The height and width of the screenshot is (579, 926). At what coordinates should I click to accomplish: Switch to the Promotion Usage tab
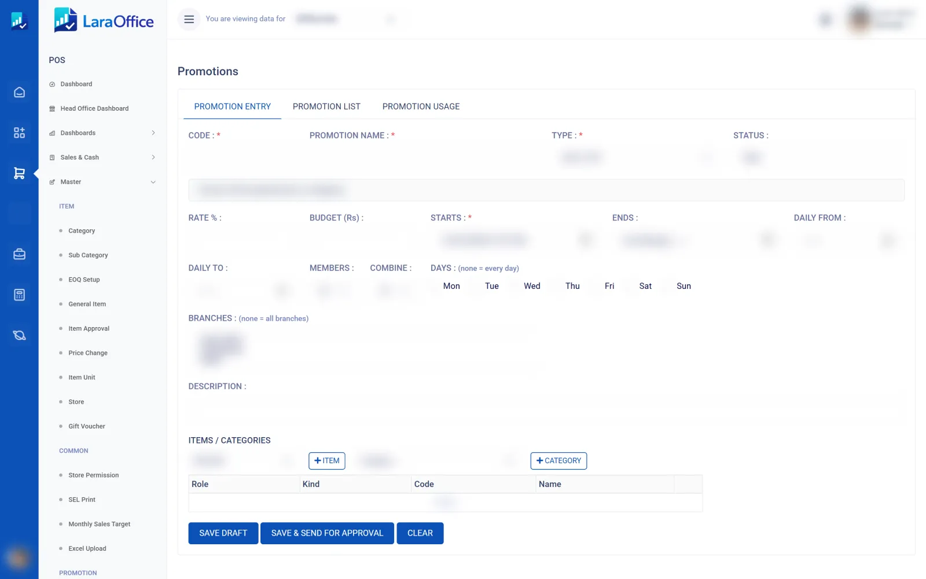[421, 107]
